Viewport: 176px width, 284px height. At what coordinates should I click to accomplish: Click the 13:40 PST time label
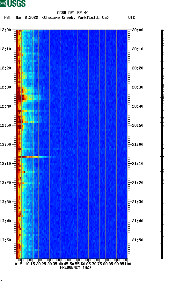[6, 221]
